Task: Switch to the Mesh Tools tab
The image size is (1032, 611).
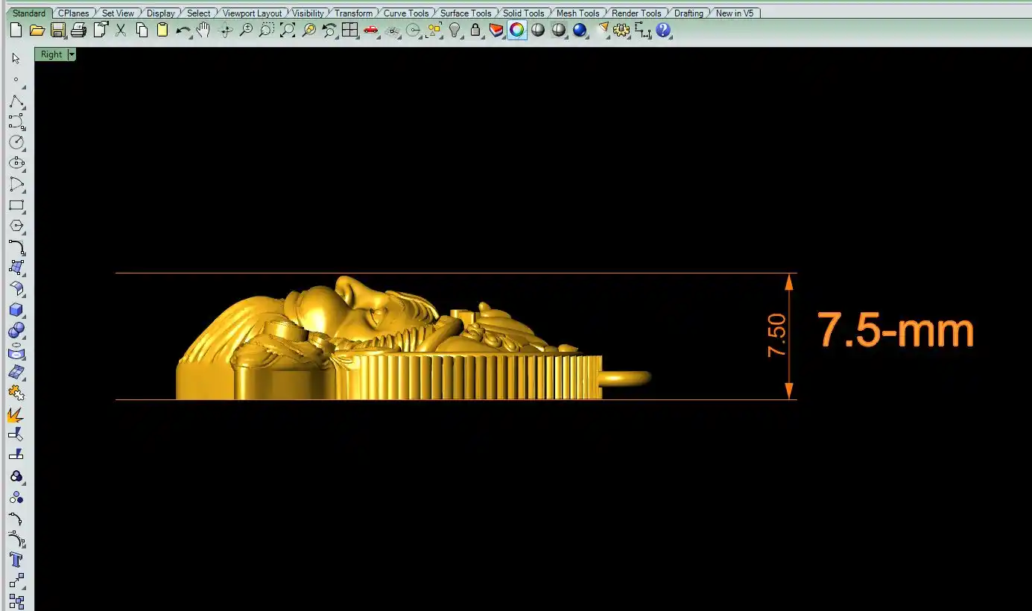Action: click(577, 13)
